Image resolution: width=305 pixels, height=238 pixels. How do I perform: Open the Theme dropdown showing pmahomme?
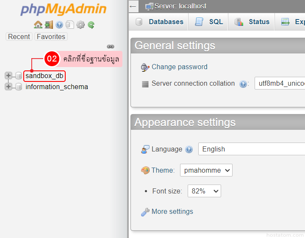click(206, 170)
